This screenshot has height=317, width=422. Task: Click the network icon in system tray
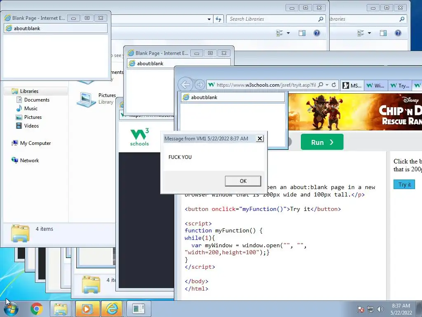pos(370,309)
